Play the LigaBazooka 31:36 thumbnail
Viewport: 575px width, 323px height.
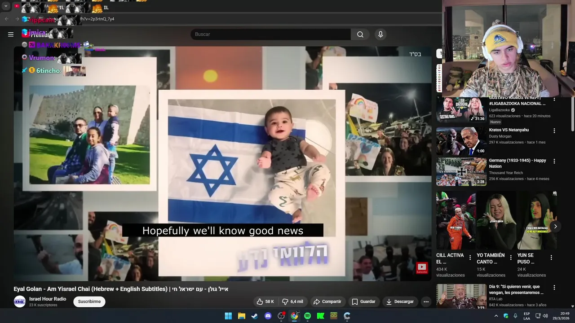(x=461, y=110)
